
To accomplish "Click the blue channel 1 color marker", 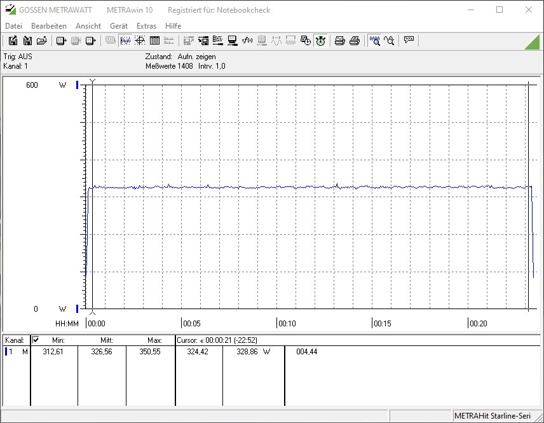I will tap(6, 352).
